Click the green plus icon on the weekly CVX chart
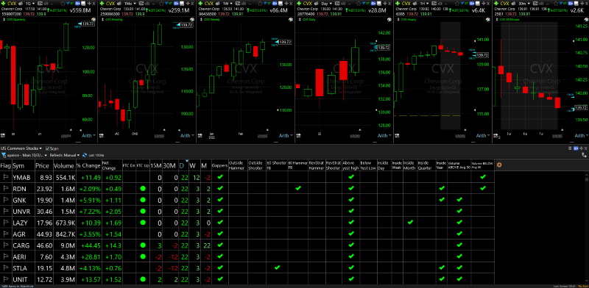Viewport: 589px width, 288px height. pyautogui.click(x=200, y=4)
